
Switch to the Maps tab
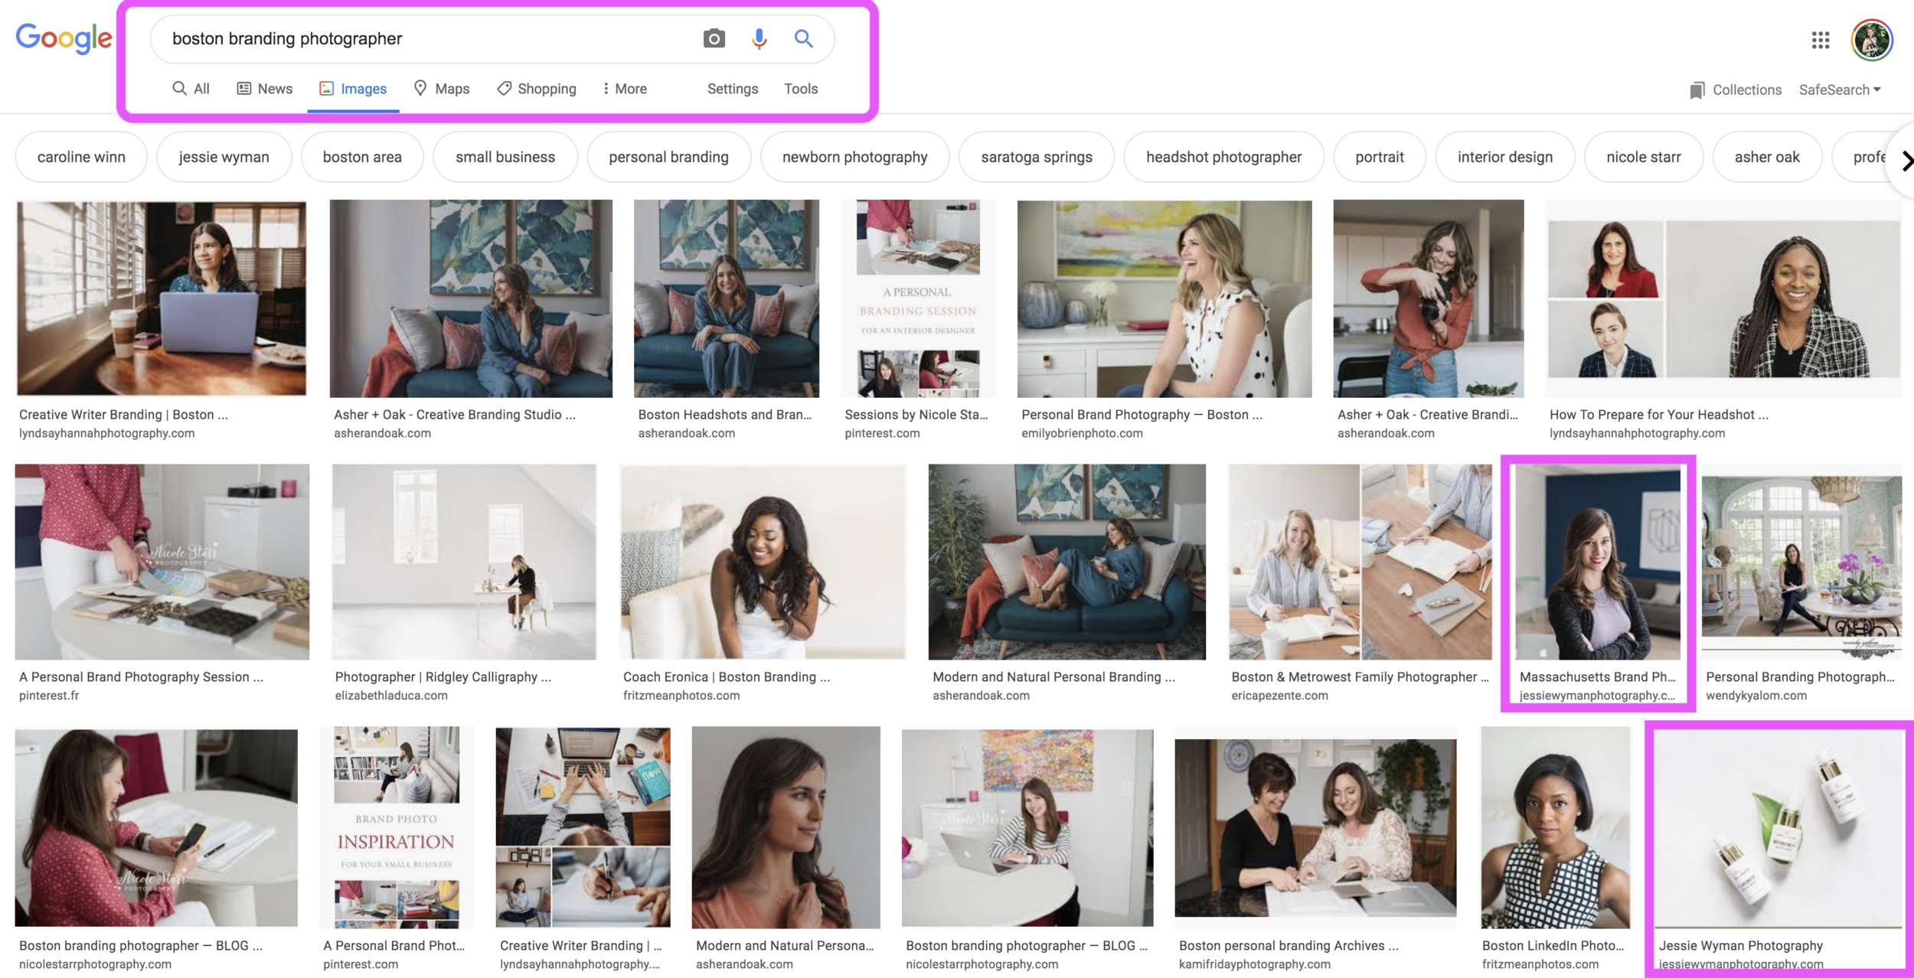tap(442, 89)
